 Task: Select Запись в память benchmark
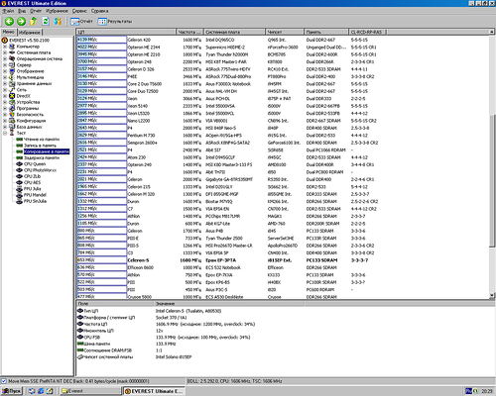(x=40, y=146)
